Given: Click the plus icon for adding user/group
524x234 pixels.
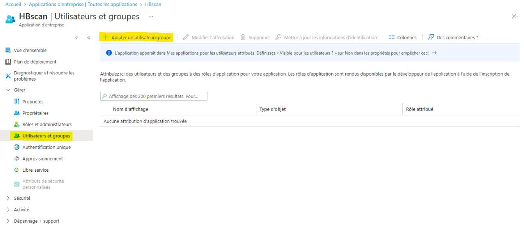Looking at the screenshot, I should click(105, 37).
